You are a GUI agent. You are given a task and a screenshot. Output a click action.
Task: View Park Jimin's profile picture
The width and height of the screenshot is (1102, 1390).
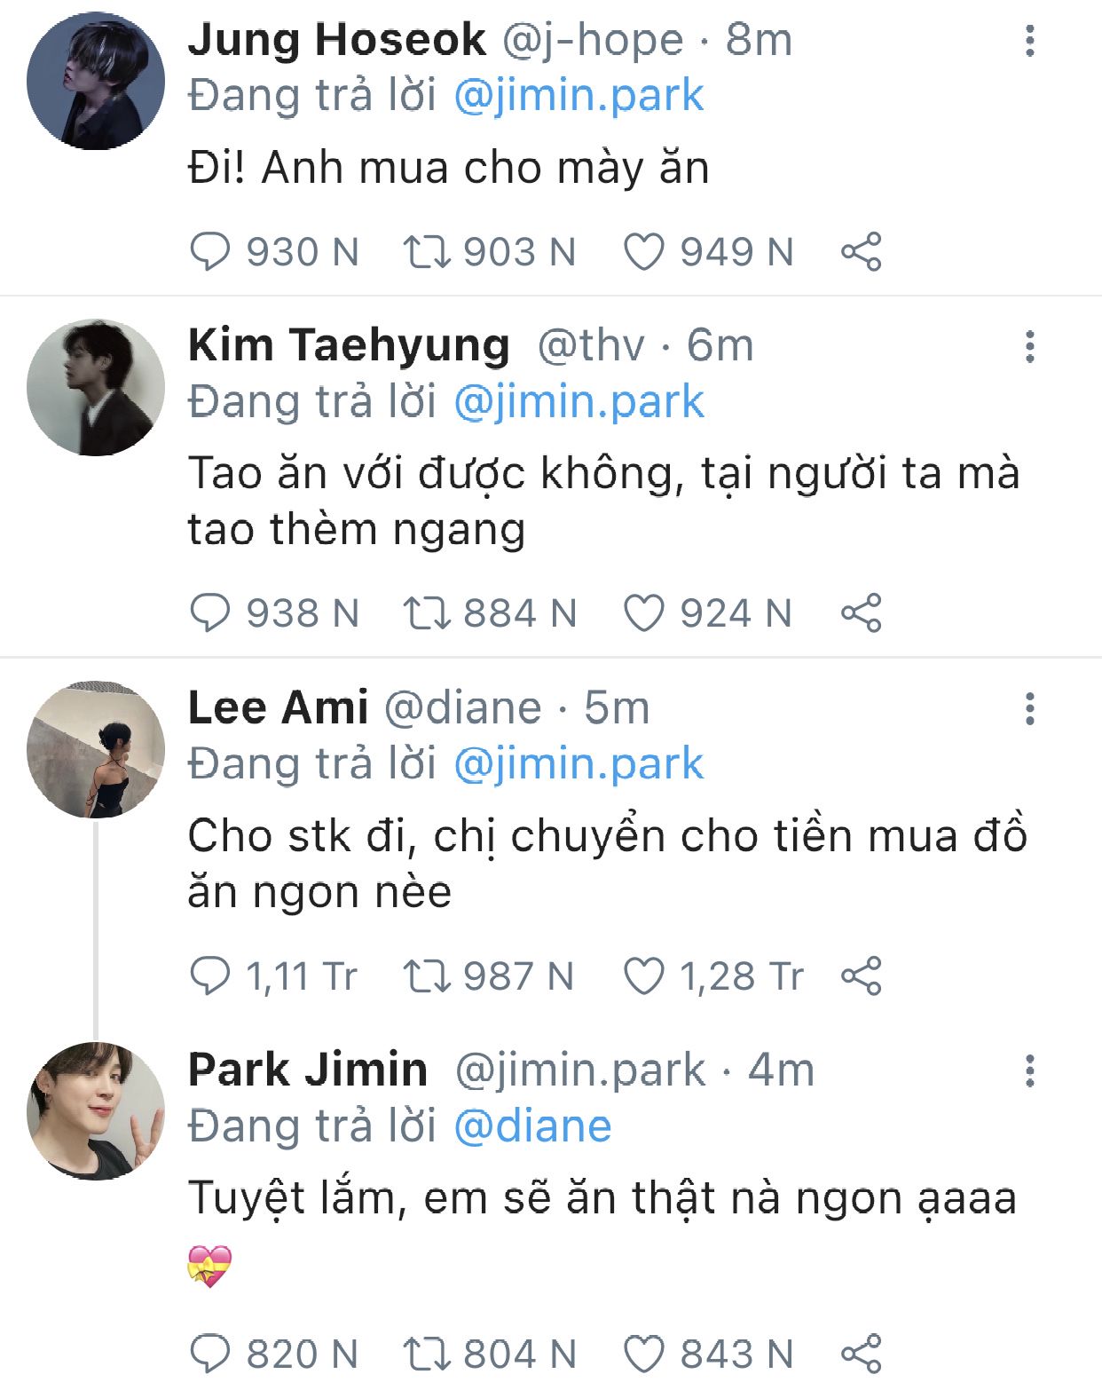point(96,1110)
